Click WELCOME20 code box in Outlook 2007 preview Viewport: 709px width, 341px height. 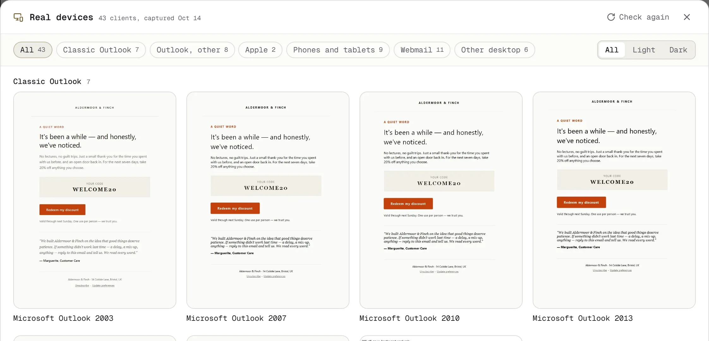tap(266, 186)
